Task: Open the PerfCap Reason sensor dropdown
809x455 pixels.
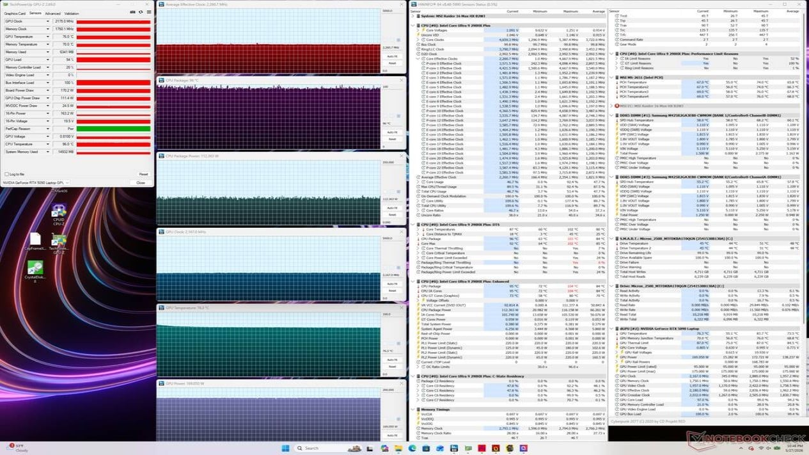Action: pos(48,129)
